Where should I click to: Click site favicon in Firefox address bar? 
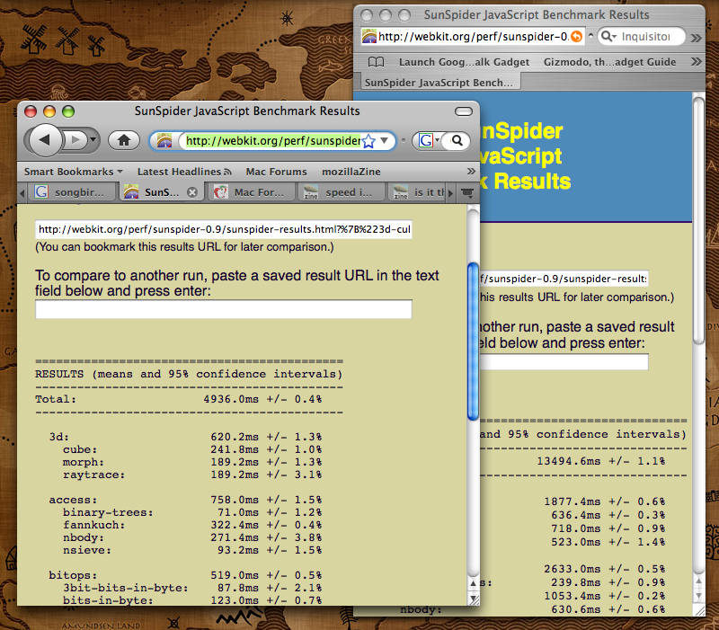(x=164, y=140)
